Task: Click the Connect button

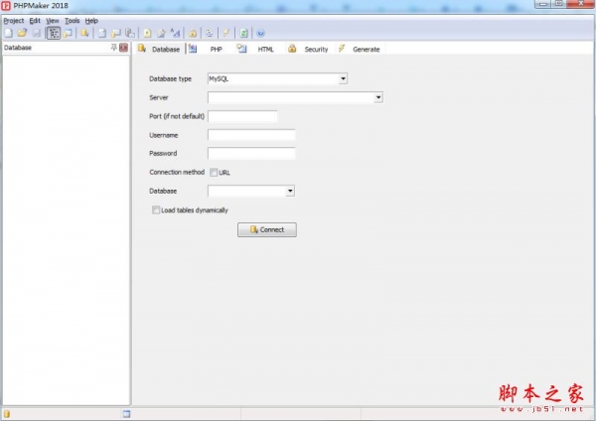Action: [x=267, y=229]
